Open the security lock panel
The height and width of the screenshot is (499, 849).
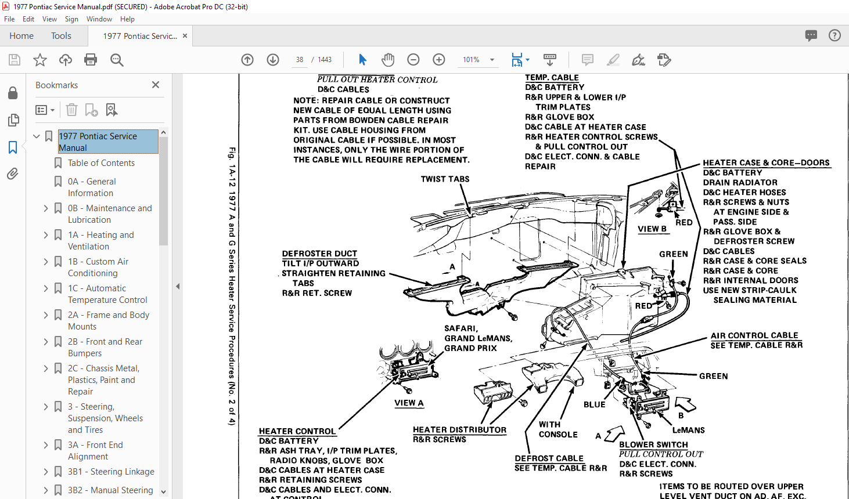click(13, 93)
